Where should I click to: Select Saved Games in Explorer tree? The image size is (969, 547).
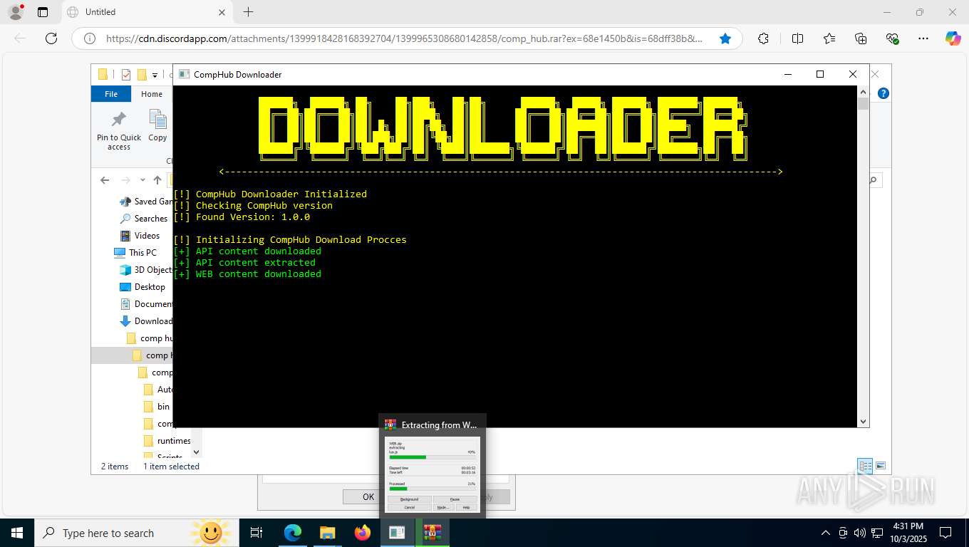(x=146, y=202)
